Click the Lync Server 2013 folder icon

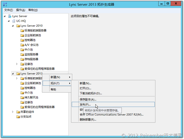(x=18, y=74)
